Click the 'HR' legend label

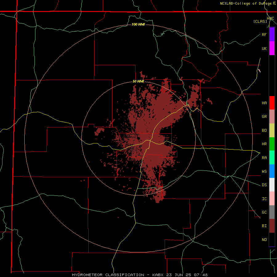(264, 144)
